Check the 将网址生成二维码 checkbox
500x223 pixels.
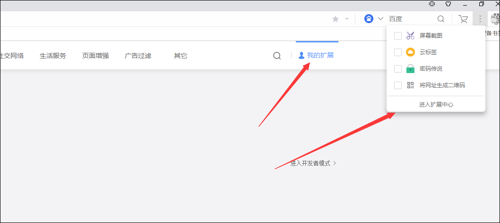[x=397, y=85]
